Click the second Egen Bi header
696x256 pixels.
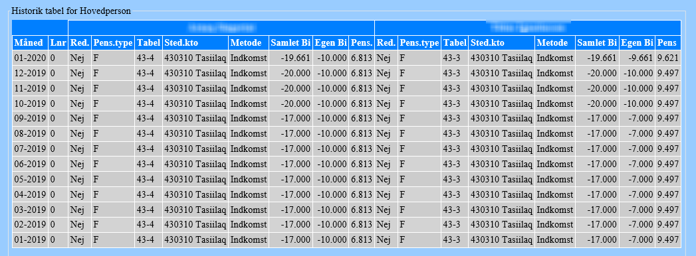click(x=638, y=43)
